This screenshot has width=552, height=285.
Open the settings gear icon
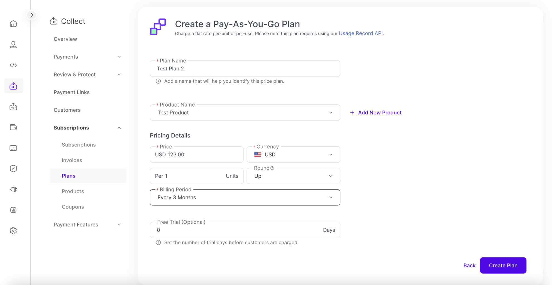[13, 231]
